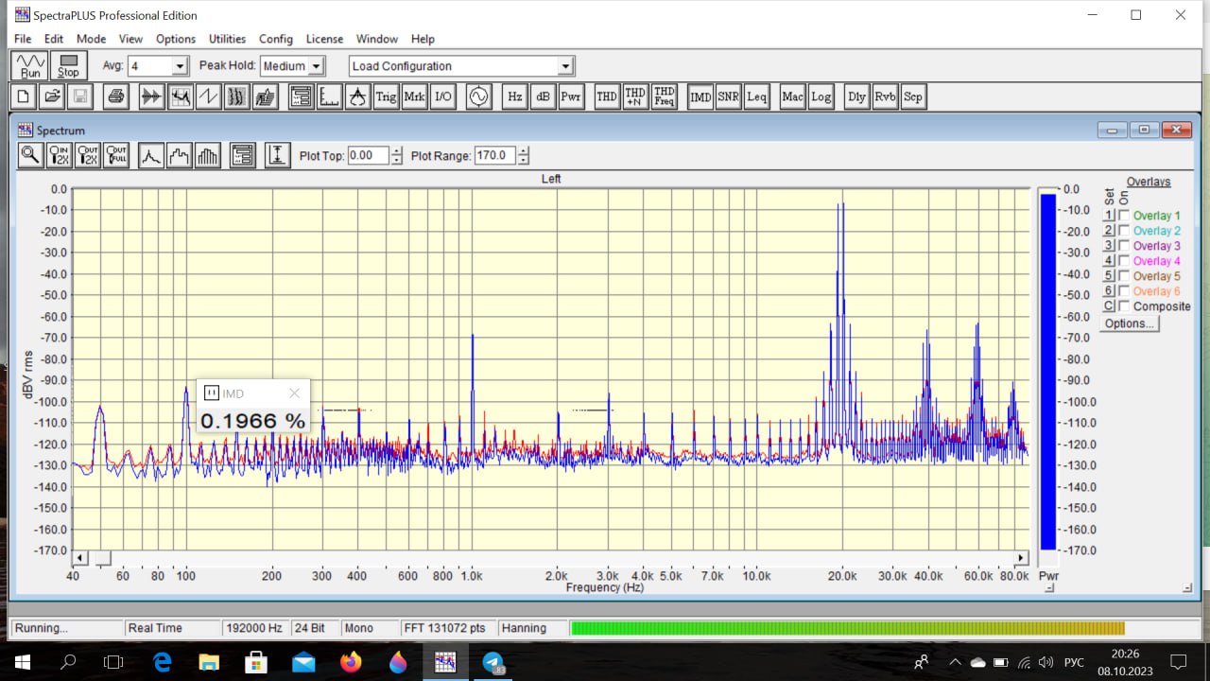Select the line plot style icon

(150, 155)
